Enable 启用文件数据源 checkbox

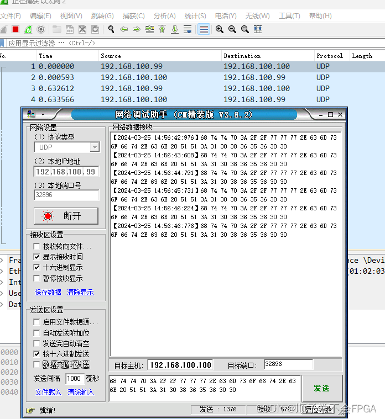click(x=37, y=322)
